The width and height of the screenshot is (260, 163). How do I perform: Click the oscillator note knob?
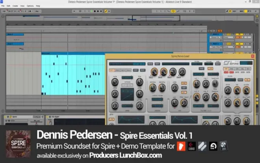[115, 82]
